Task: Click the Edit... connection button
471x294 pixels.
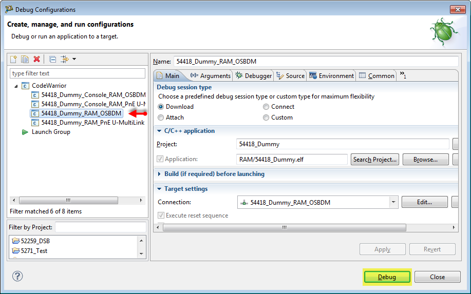Action: tap(424, 202)
